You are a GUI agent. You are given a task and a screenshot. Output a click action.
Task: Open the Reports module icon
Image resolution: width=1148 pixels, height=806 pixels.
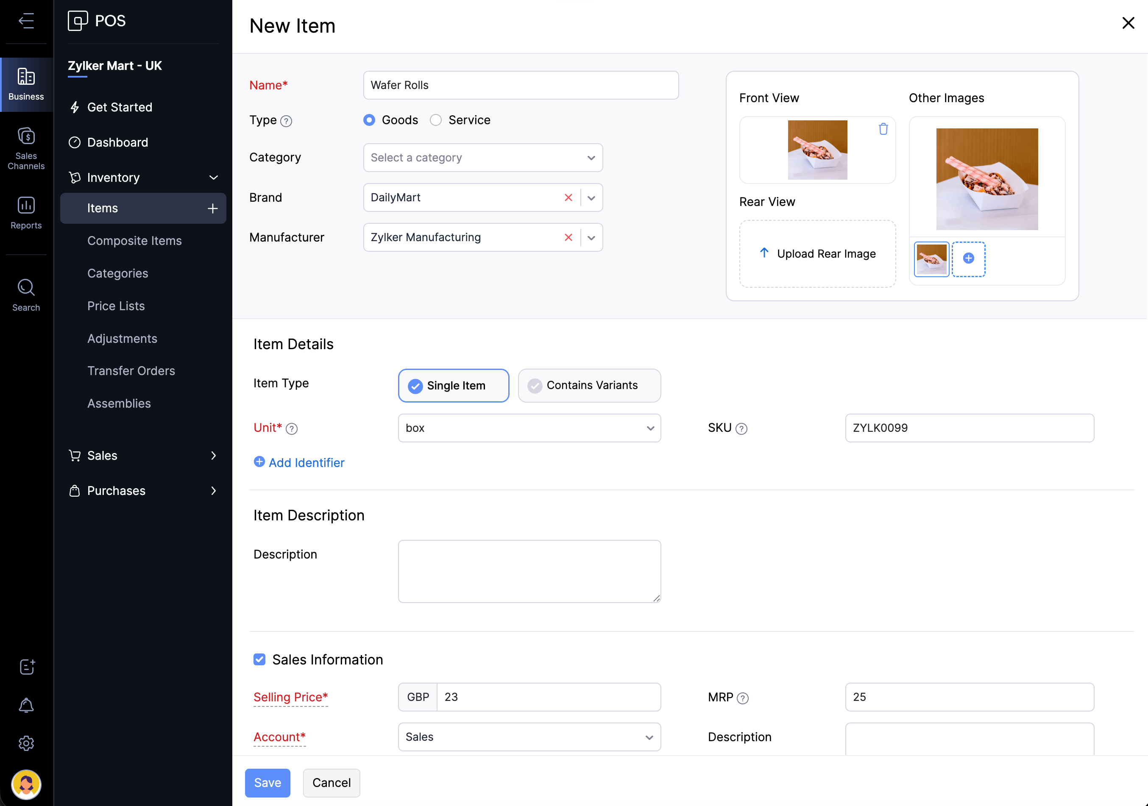(26, 212)
